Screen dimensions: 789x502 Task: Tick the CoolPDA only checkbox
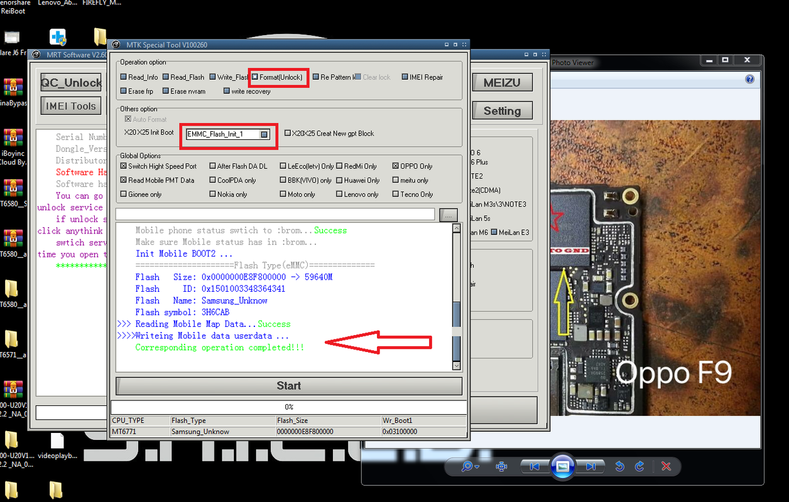coord(213,180)
